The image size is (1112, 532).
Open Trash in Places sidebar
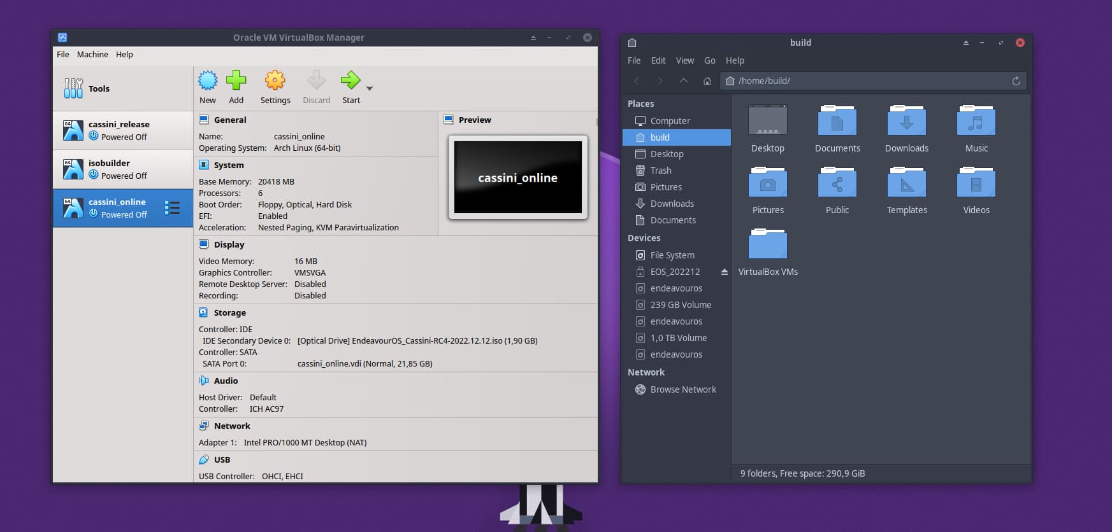click(677, 171)
